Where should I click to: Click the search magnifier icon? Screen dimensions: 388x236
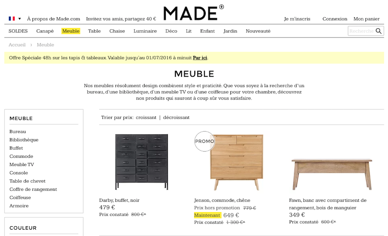tap(378, 31)
